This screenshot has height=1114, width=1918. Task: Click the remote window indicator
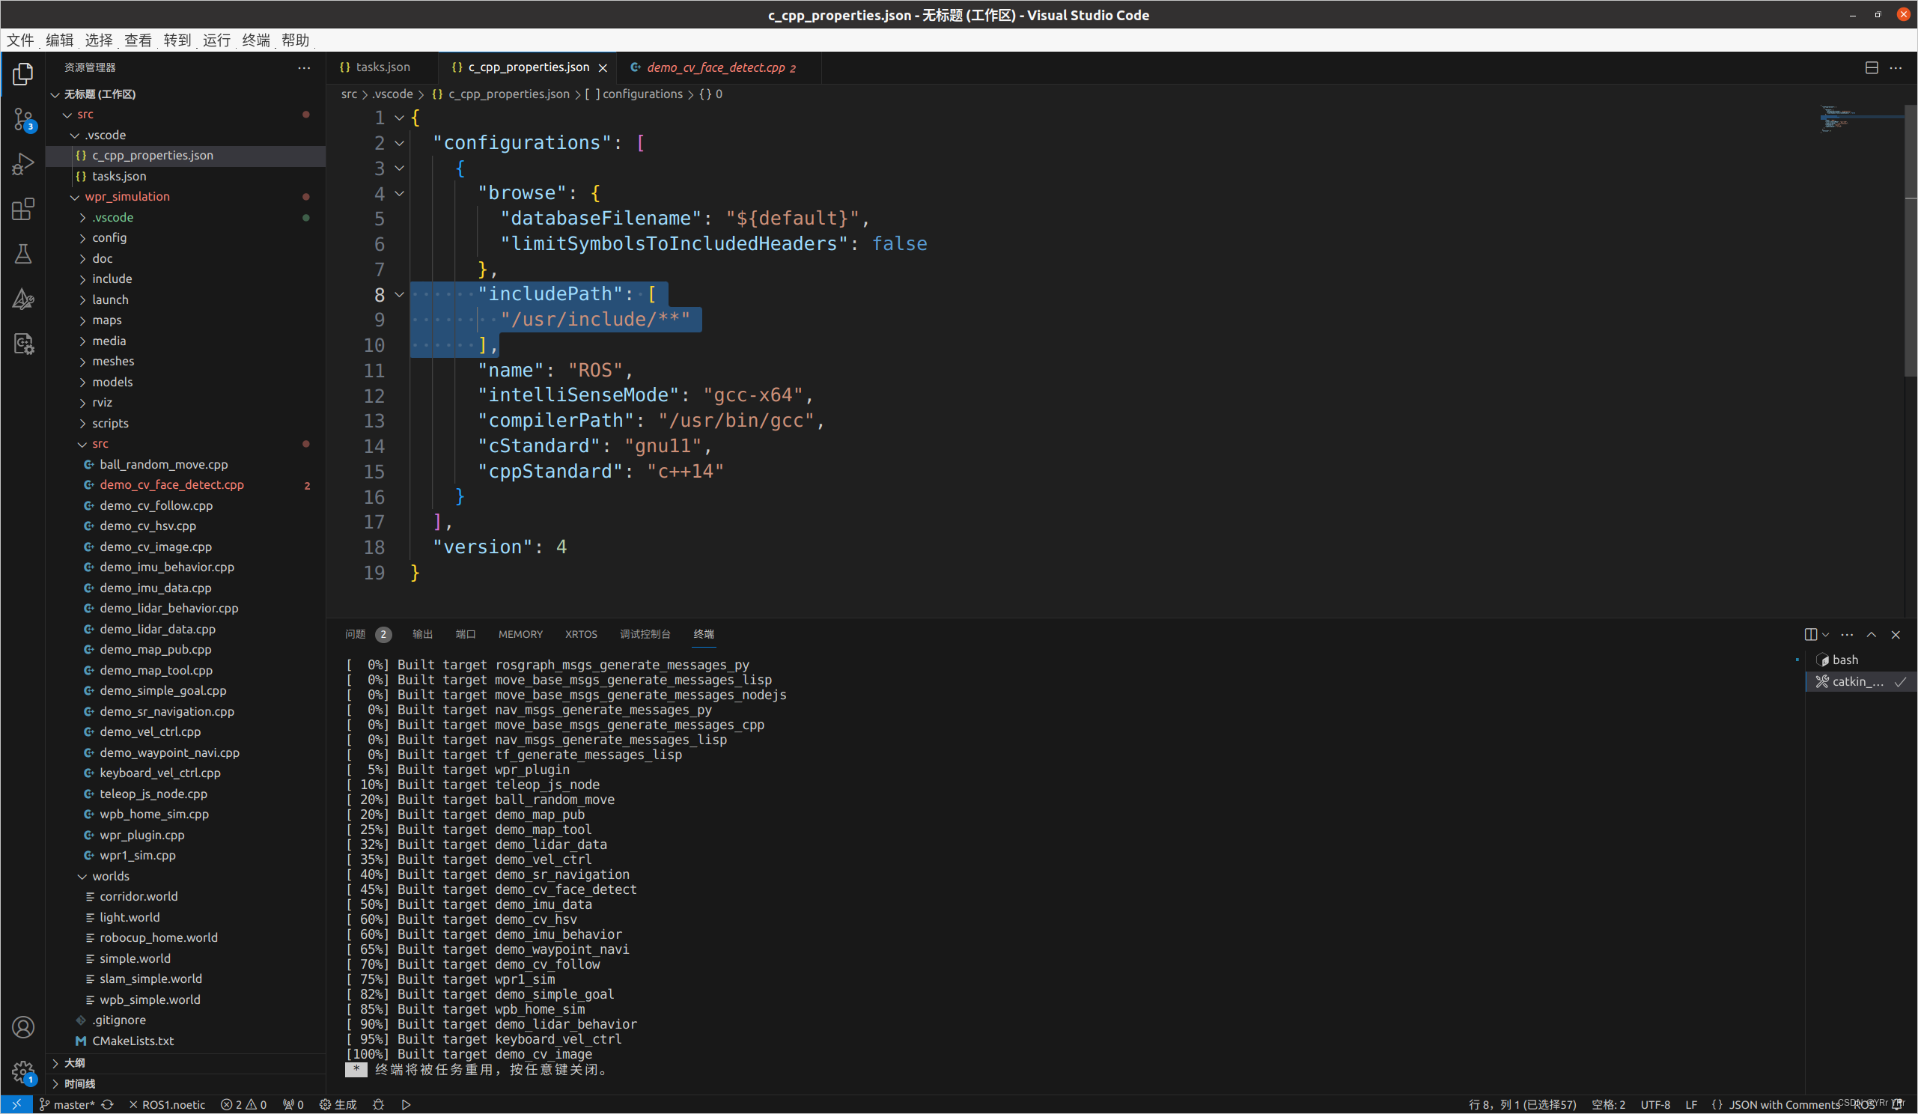coord(16,1104)
